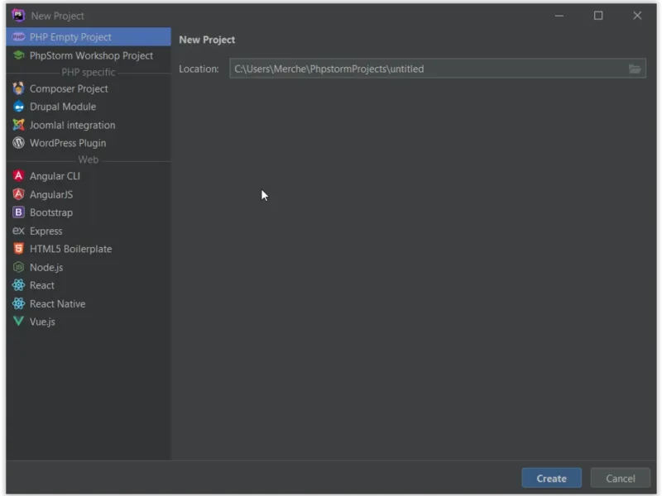
Task: Open the folder browse icon in Location field
Action: (635, 69)
